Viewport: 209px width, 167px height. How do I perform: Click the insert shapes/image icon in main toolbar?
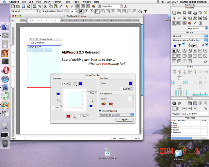pyautogui.click(x=94, y=6)
